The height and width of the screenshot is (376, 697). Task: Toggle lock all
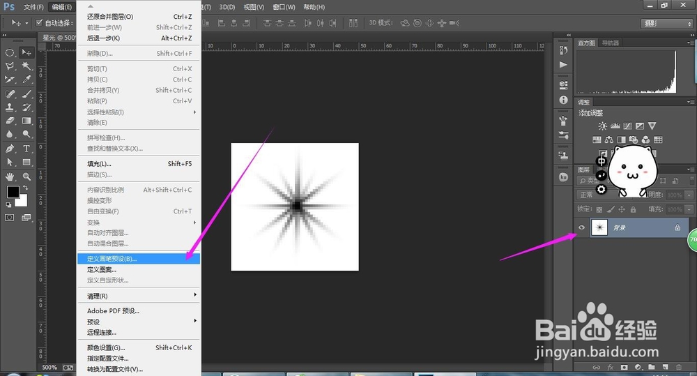point(633,209)
